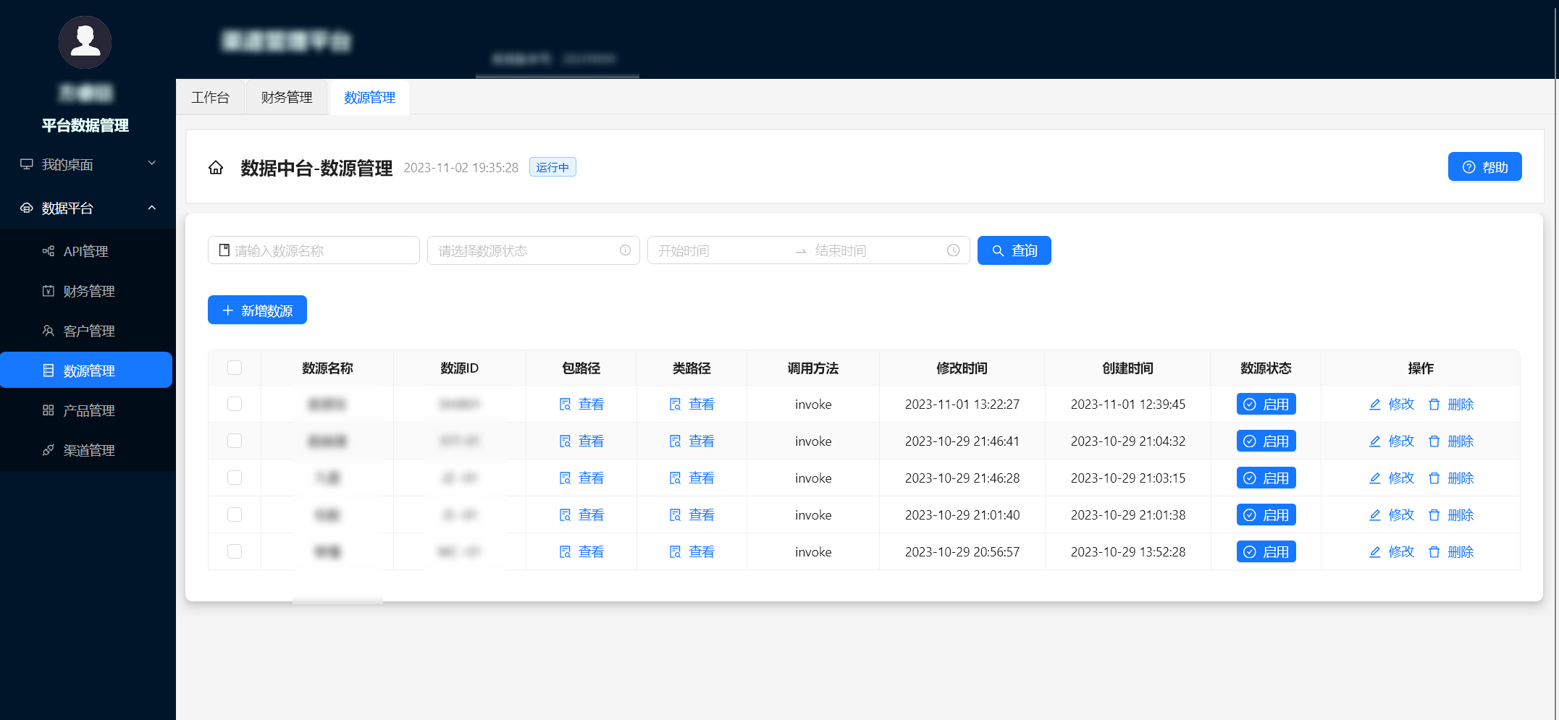Viewport: 1559px width, 720px height.
Task: Click the 运行中 status tag
Action: [552, 167]
